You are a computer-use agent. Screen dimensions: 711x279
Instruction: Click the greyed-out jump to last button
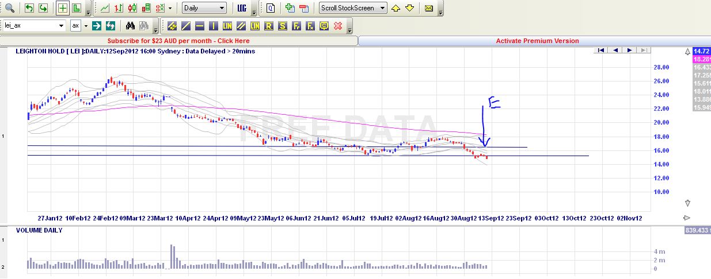pyautogui.click(x=644, y=51)
